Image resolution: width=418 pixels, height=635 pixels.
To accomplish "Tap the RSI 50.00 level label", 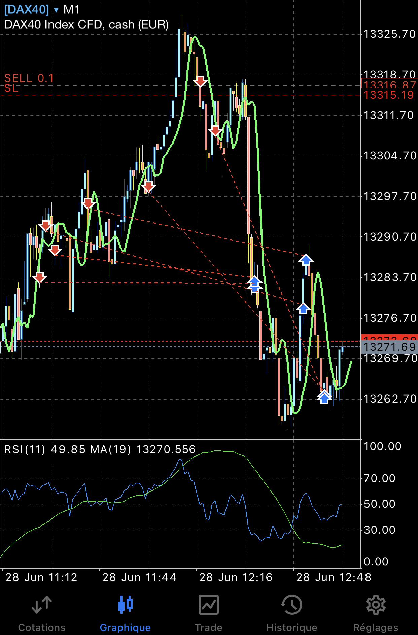I will tap(380, 504).
